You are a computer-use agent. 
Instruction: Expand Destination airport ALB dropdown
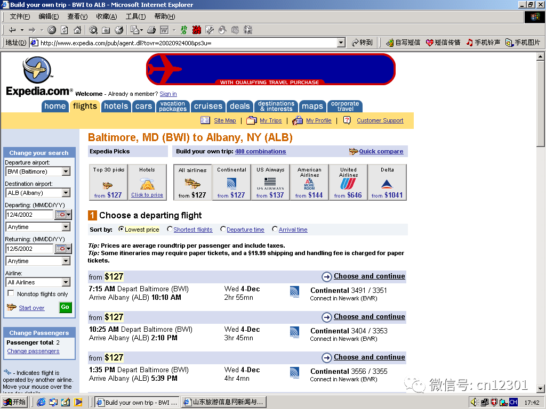[x=66, y=193]
